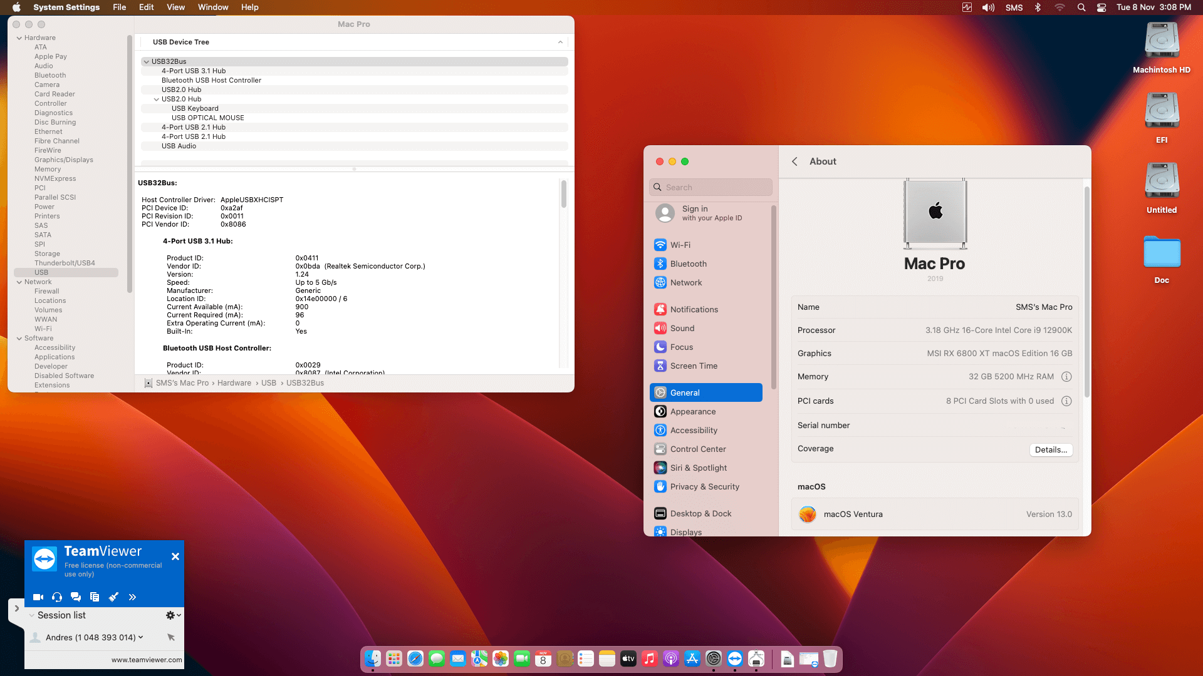Open the File menu
The image size is (1203, 676).
click(119, 8)
